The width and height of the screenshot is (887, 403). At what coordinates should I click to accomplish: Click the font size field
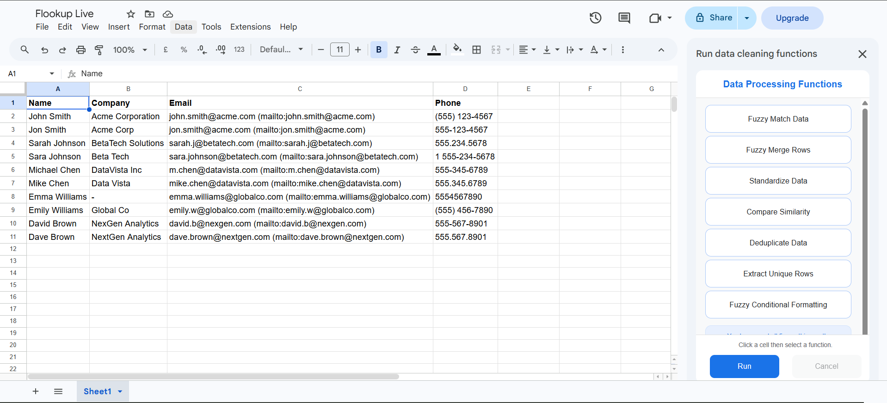340,49
